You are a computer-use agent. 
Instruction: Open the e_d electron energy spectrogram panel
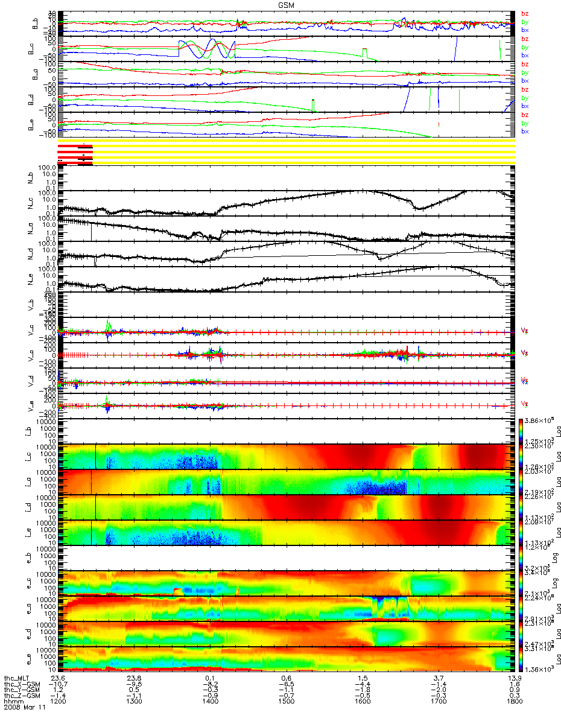pos(286,634)
